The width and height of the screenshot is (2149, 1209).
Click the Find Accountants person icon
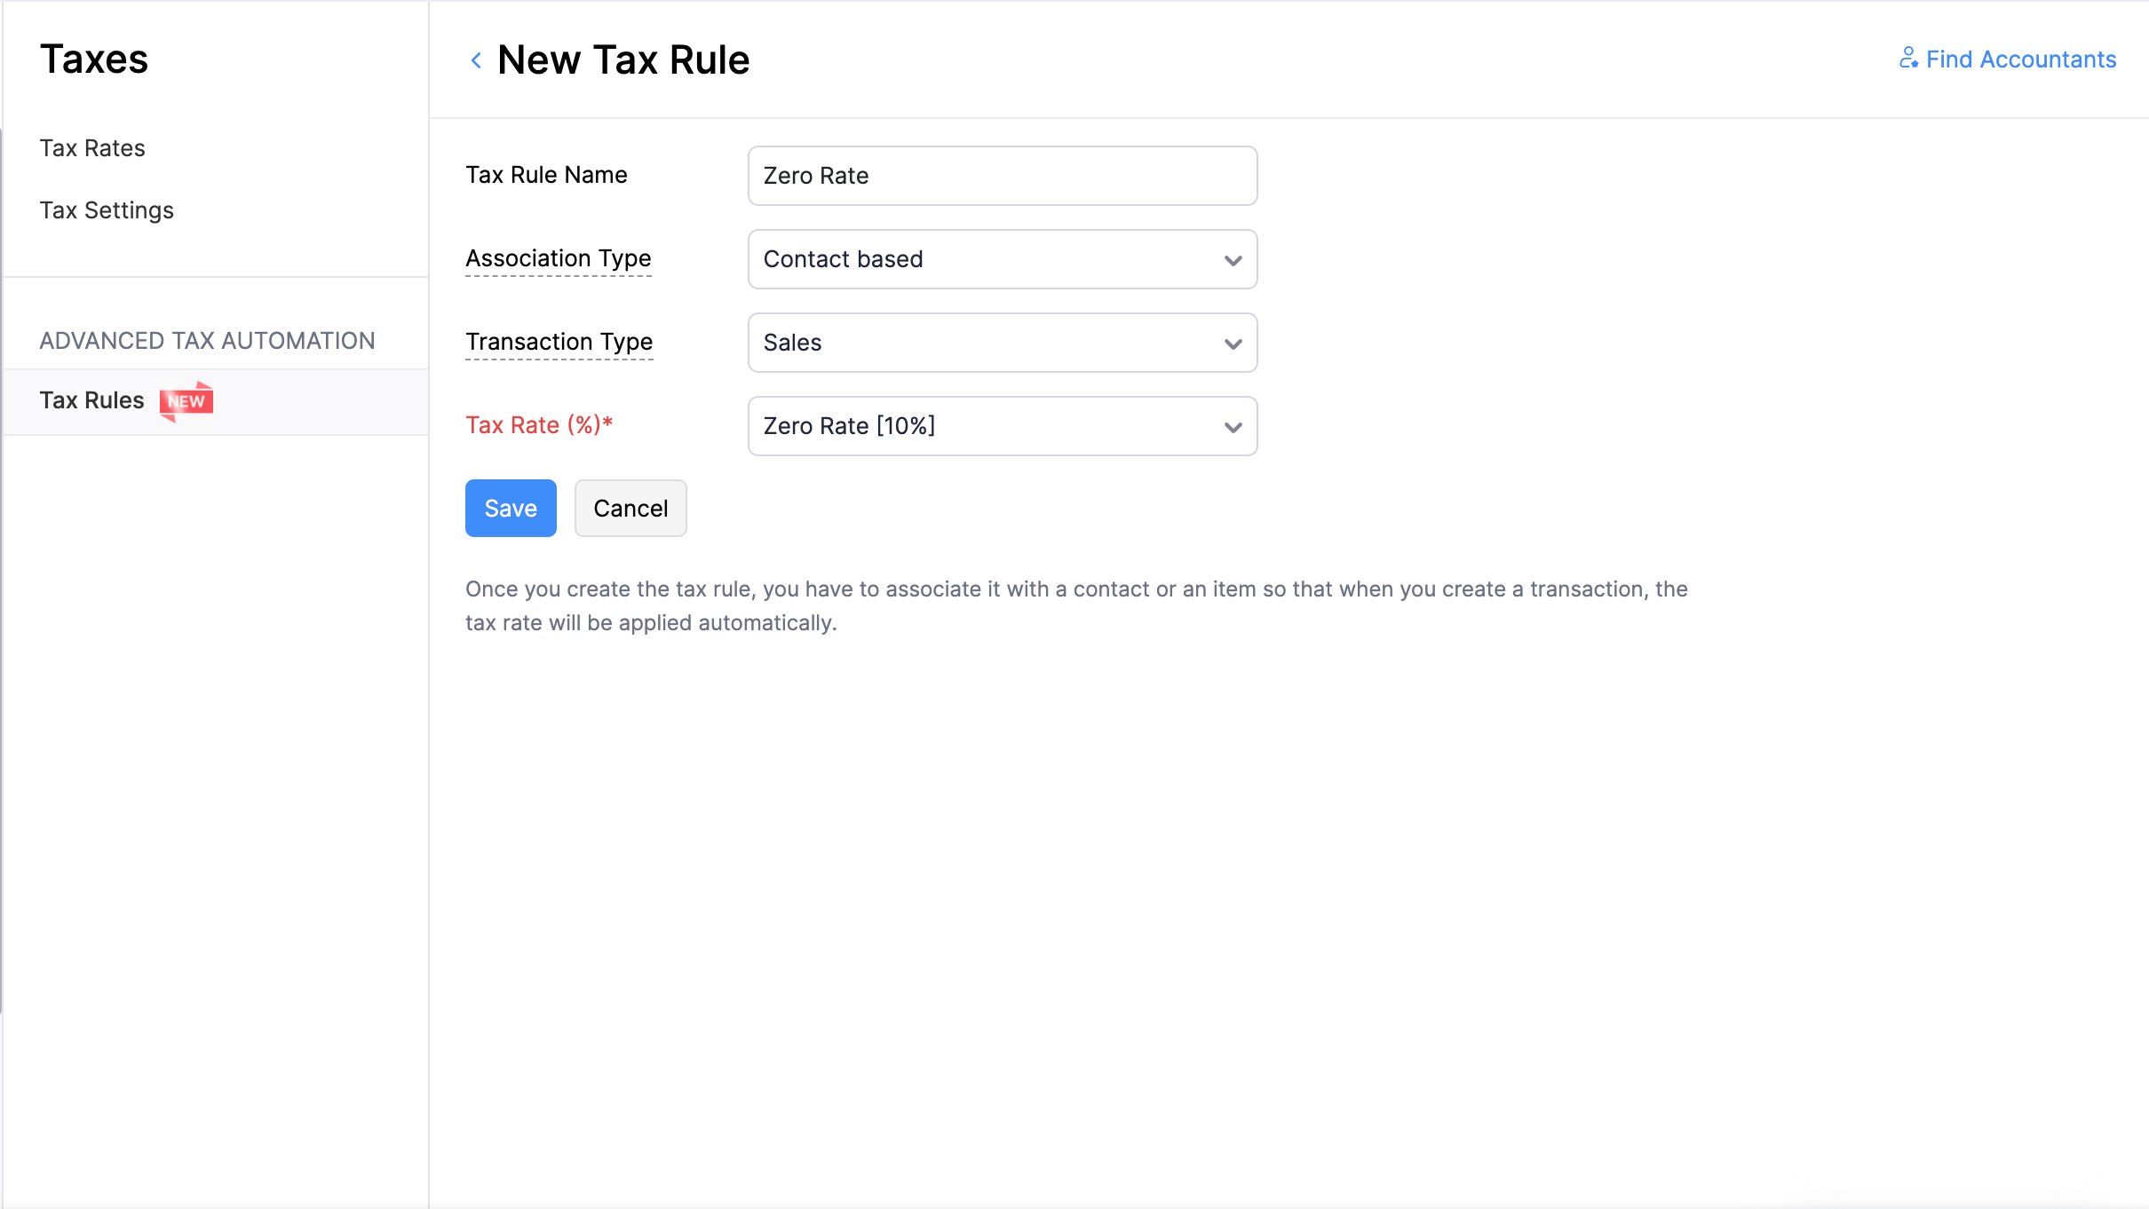(1907, 58)
